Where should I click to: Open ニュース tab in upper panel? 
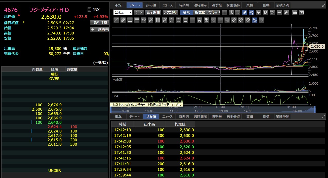(x=167, y=5)
